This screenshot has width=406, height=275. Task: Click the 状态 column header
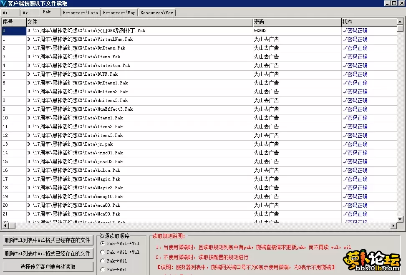coord(369,22)
